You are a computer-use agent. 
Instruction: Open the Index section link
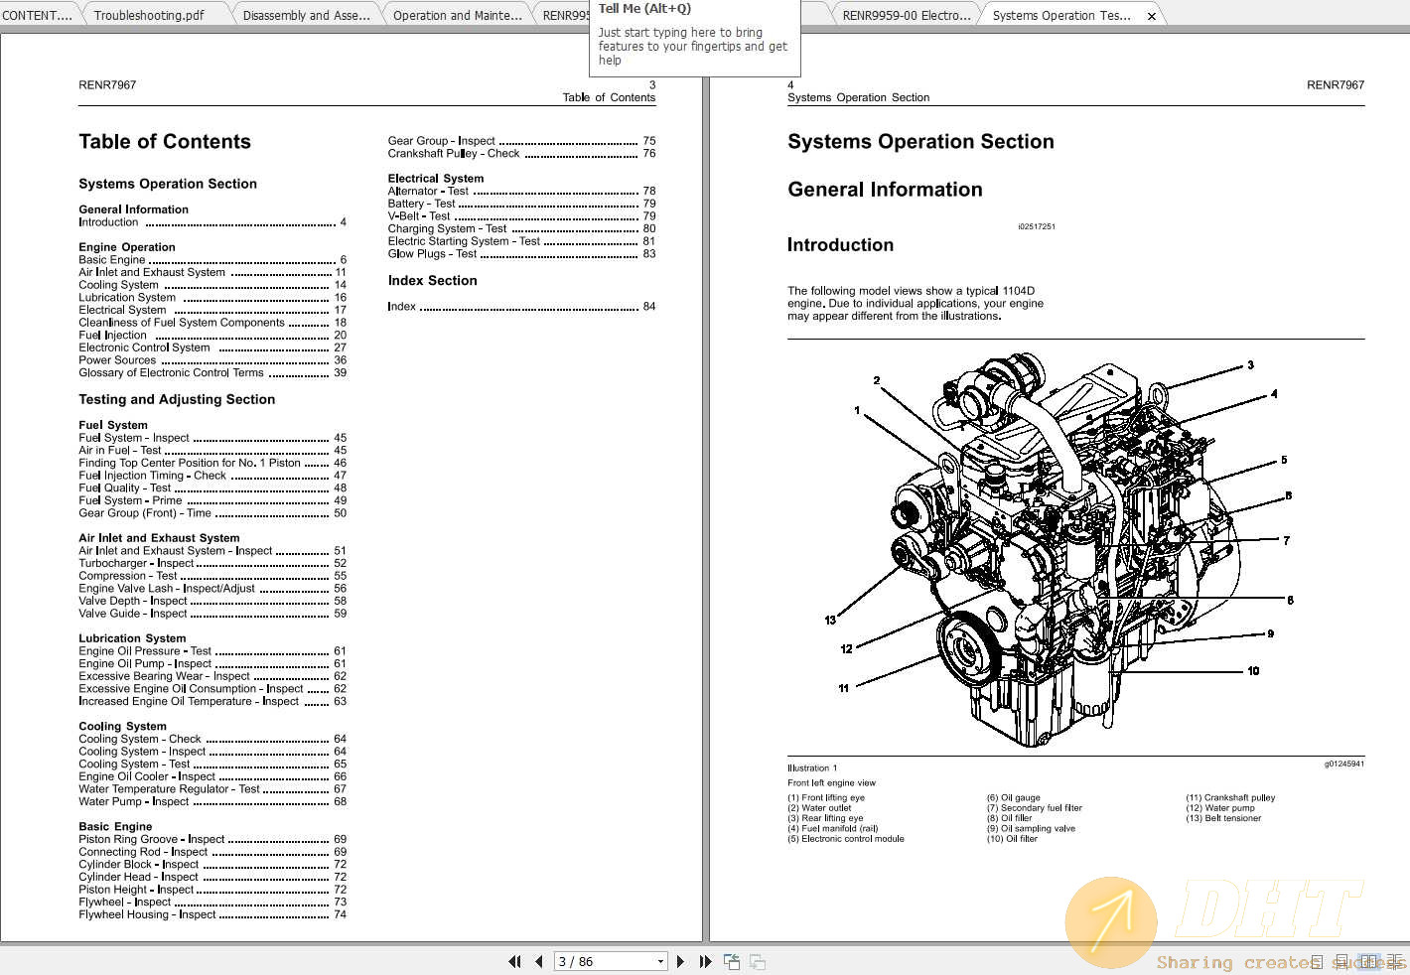(401, 306)
